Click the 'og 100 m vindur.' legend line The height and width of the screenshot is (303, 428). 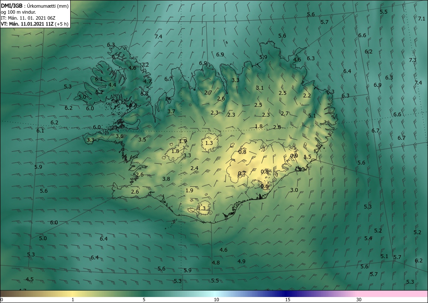18,12
